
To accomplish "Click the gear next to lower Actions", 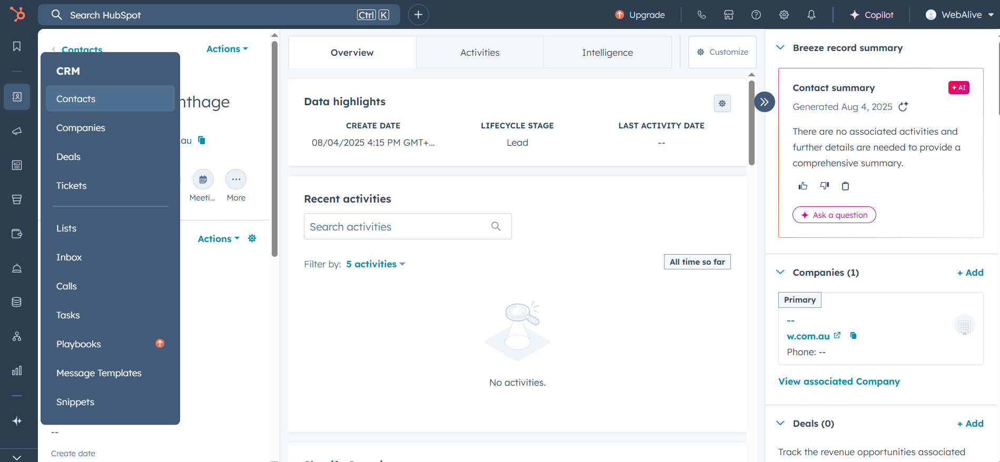I will [x=252, y=238].
